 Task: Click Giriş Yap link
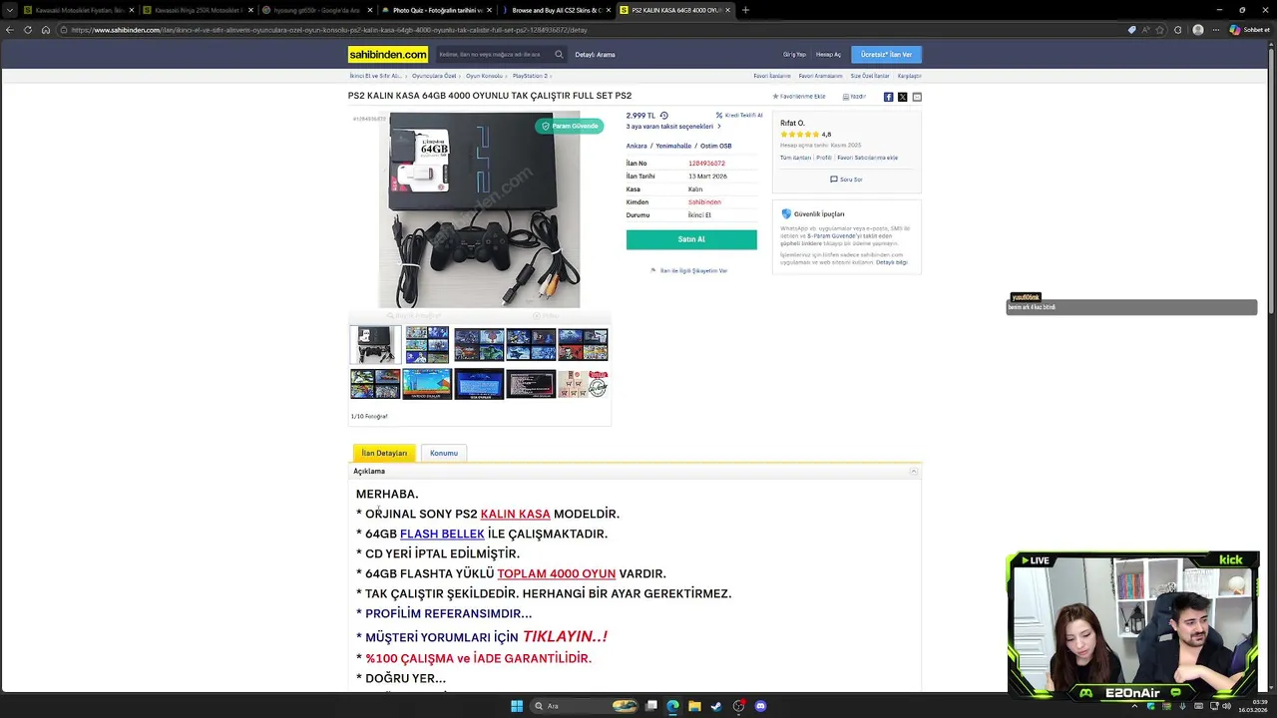pyautogui.click(x=794, y=55)
